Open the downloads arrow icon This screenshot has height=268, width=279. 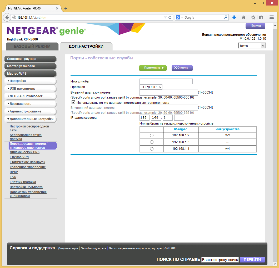[234, 17]
